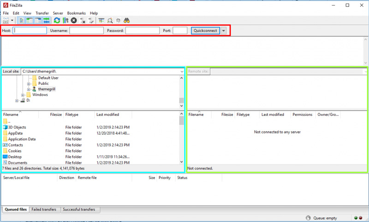
Task: Expand the Public folder tree node
Action: point(29,84)
